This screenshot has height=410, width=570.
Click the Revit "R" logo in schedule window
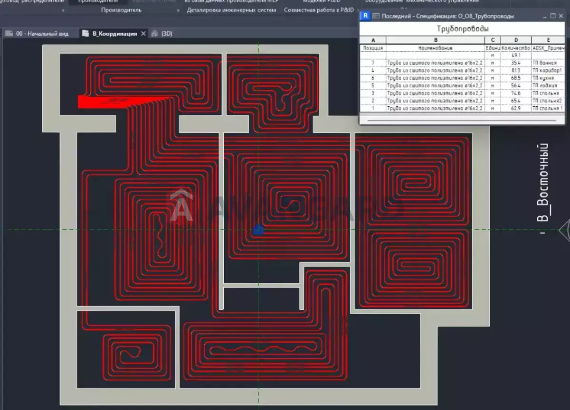[x=365, y=16]
